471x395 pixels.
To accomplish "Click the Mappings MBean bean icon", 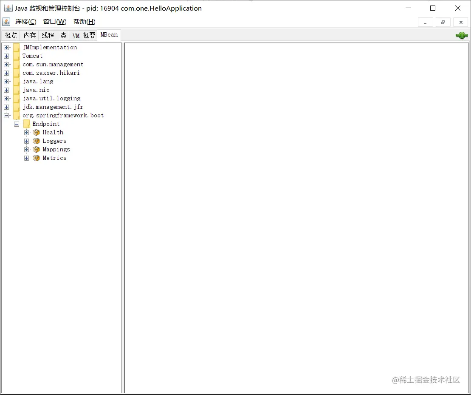I will click(37, 149).
